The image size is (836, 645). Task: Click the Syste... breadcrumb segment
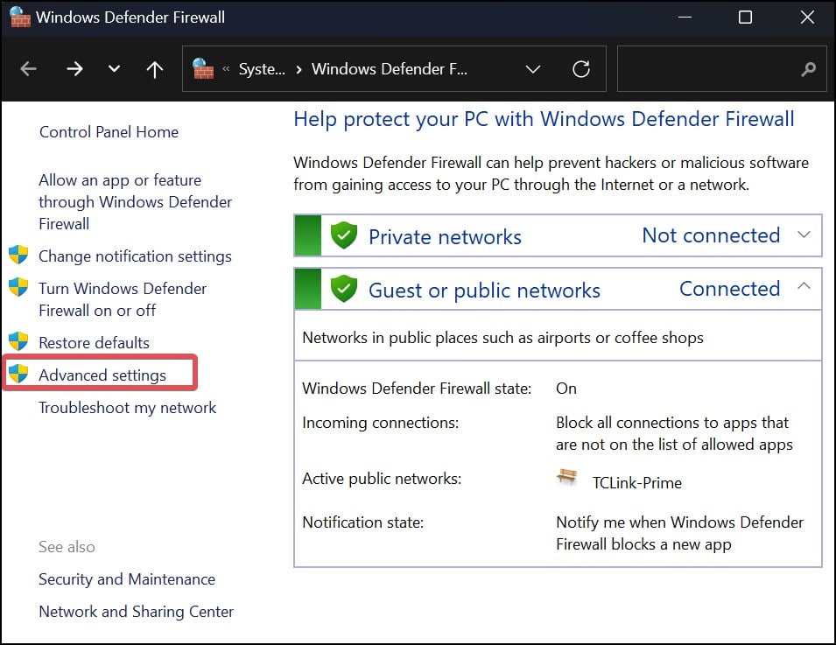pos(262,69)
